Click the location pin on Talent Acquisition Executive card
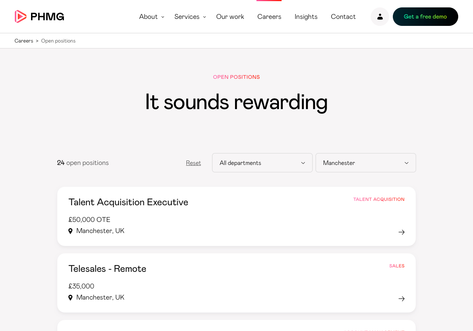The width and height of the screenshot is (473, 331). pyautogui.click(x=71, y=231)
